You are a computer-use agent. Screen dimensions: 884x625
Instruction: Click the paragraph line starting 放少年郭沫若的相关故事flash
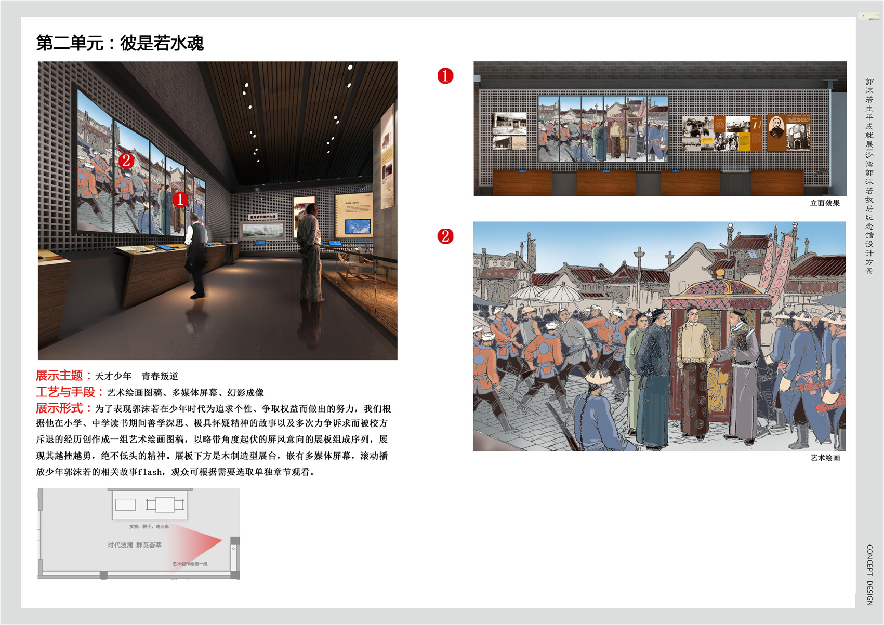click(176, 472)
